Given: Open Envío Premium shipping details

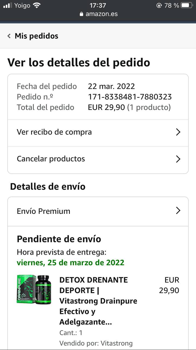Looking at the screenshot, I should coord(98,211).
